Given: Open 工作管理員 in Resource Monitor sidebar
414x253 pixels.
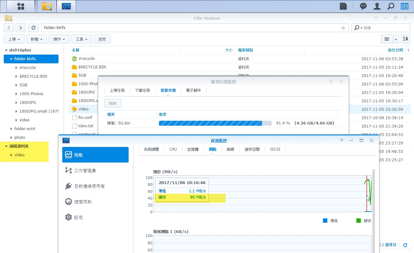Looking at the screenshot, I should 85,170.
